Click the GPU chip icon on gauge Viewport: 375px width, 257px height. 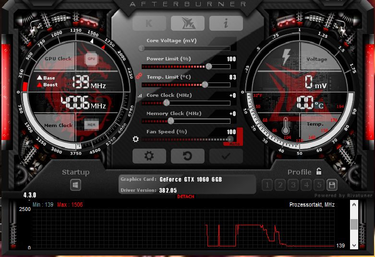click(91, 59)
